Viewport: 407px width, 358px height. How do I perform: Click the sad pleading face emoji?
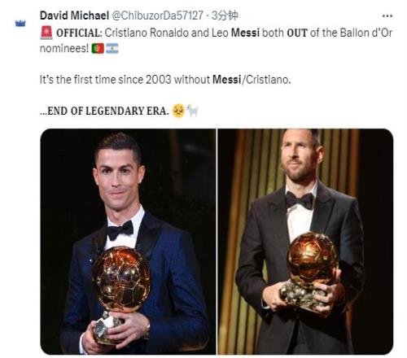pos(178,111)
